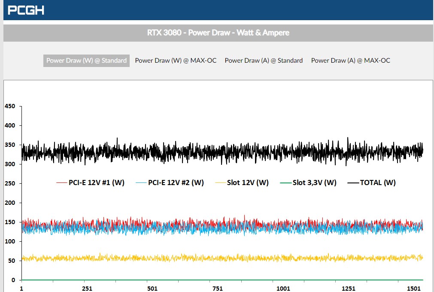
Task: Click the 400 y-axis label
Action: coord(10,126)
